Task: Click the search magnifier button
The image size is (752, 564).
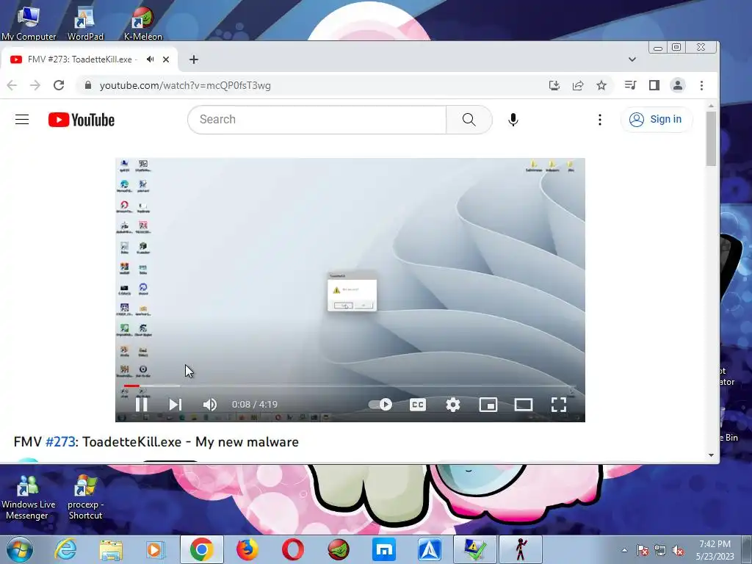Action: pyautogui.click(x=469, y=120)
